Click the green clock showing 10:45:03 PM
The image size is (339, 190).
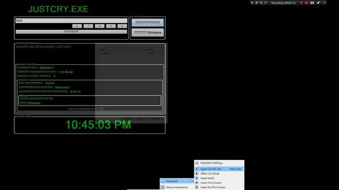99,125
